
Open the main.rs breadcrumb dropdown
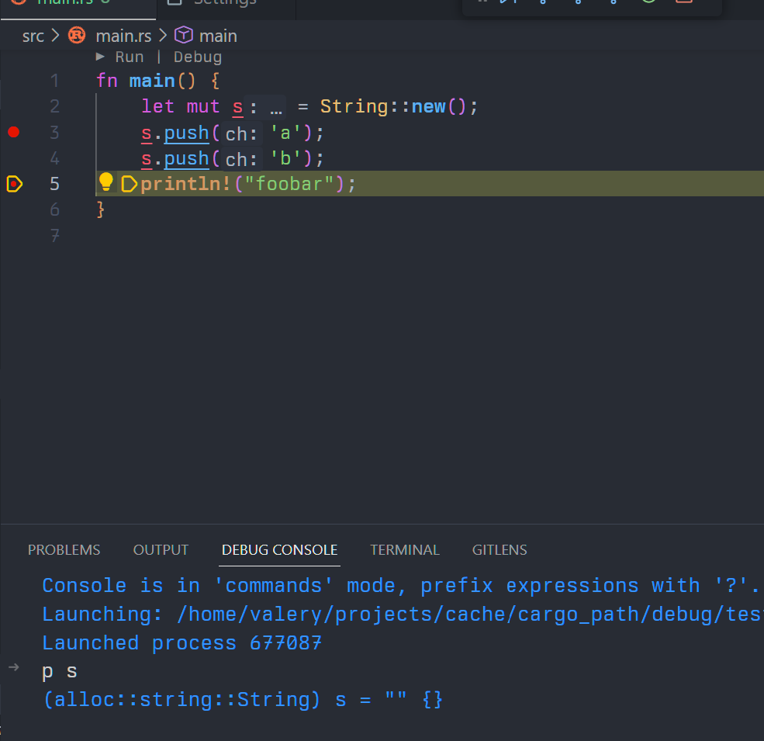[x=122, y=36]
